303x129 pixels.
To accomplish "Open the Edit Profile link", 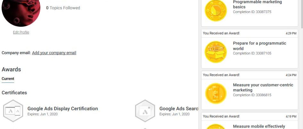I will [21, 32].
